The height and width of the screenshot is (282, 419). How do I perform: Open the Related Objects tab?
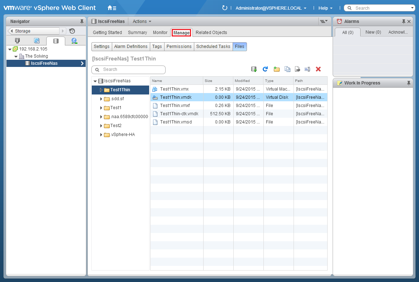(x=211, y=33)
